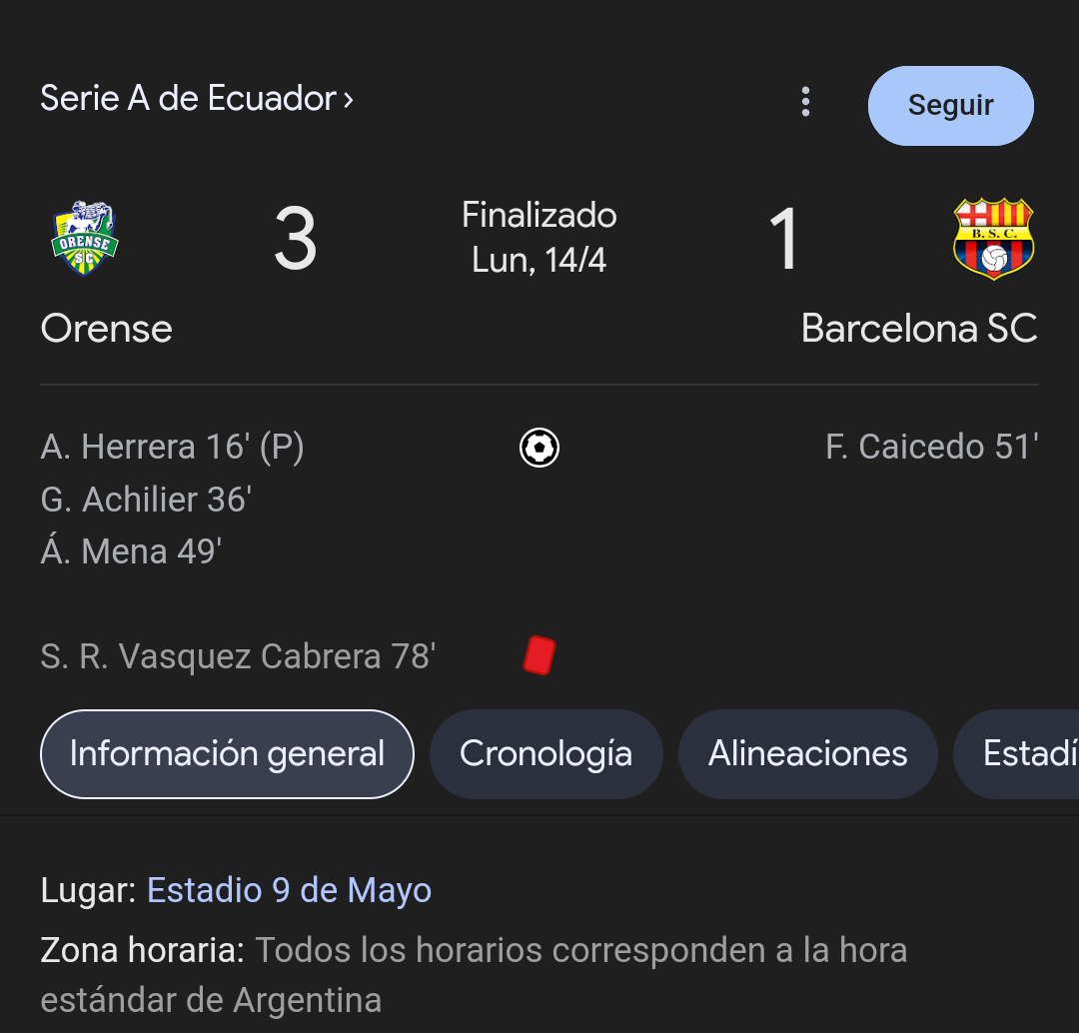Open the partially visible Estadísticas tab
The image size is (1079, 1033).
1016,753
